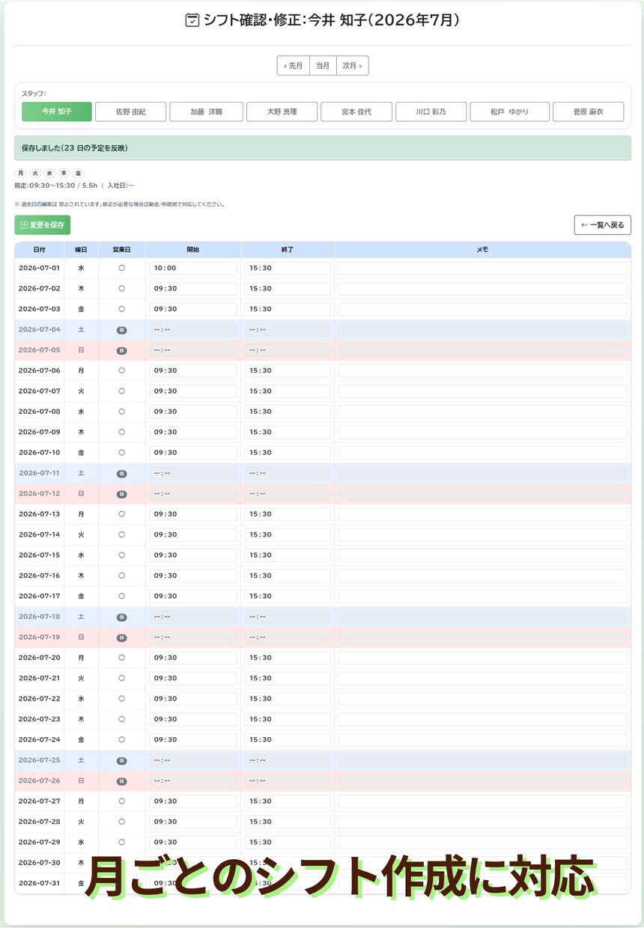The height and width of the screenshot is (928, 644).
Task: Click the date cell 2026-07-02
Action: click(39, 288)
